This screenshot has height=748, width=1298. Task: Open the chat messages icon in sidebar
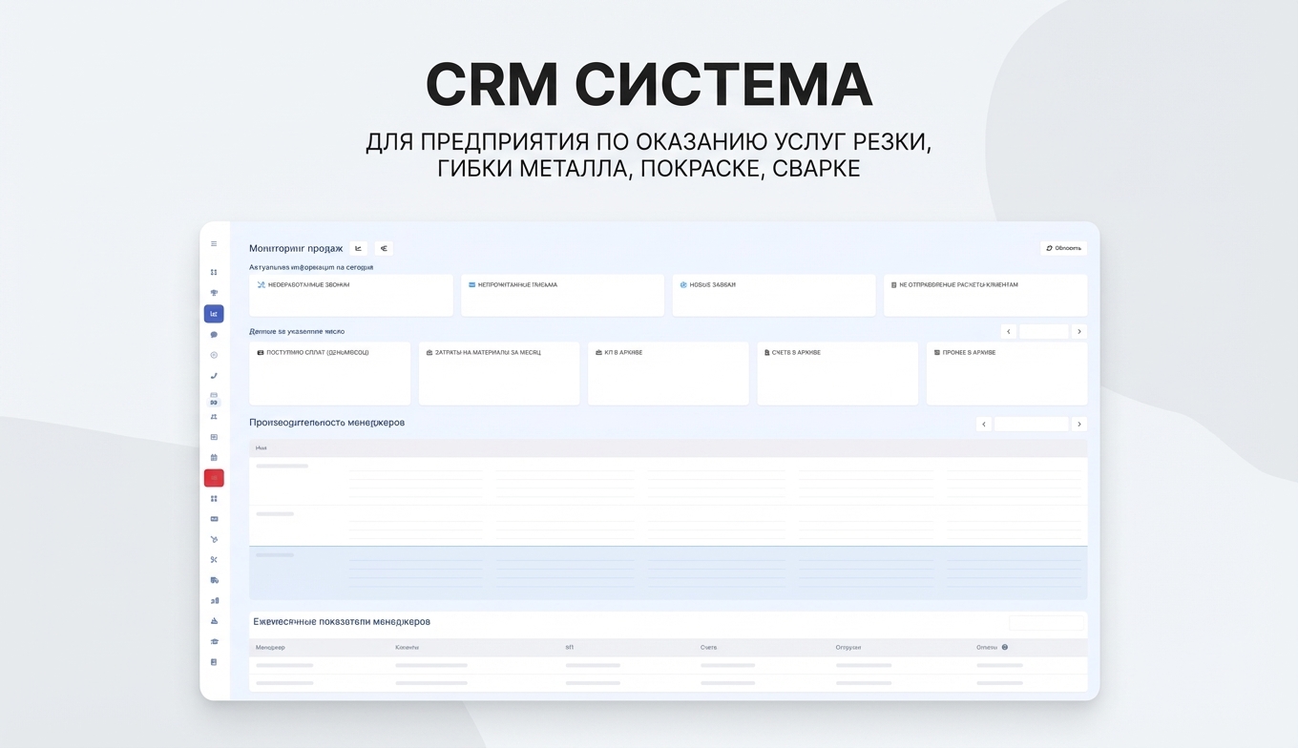[x=214, y=334]
